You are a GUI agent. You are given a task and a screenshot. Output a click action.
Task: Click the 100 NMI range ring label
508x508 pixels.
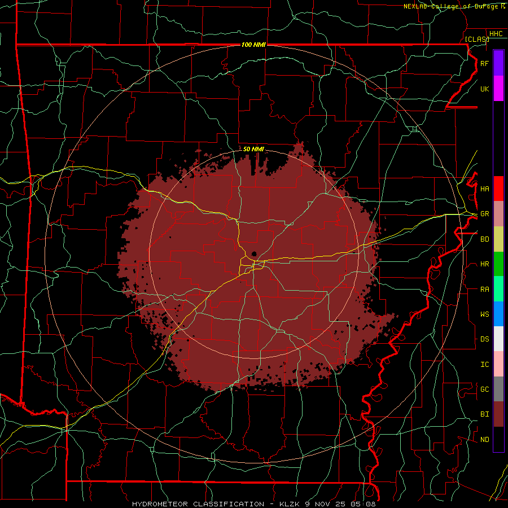tap(253, 45)
